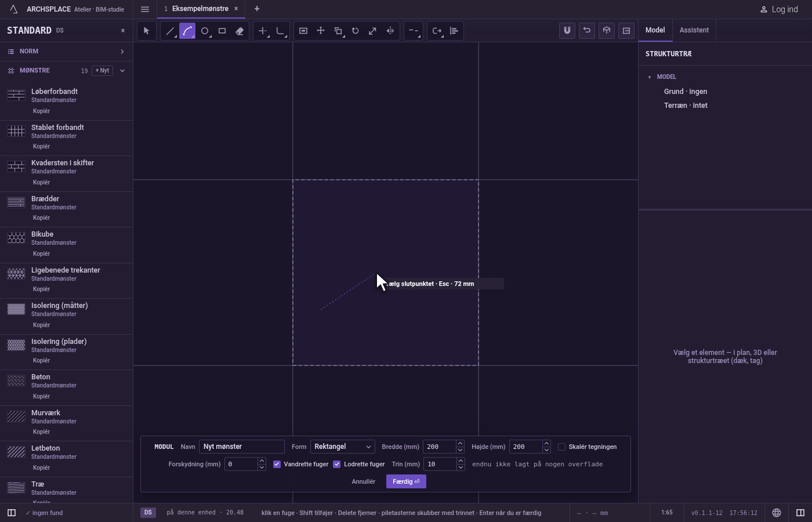Toggle left sidebar panel icon in status bar

(x=11, y=513)
